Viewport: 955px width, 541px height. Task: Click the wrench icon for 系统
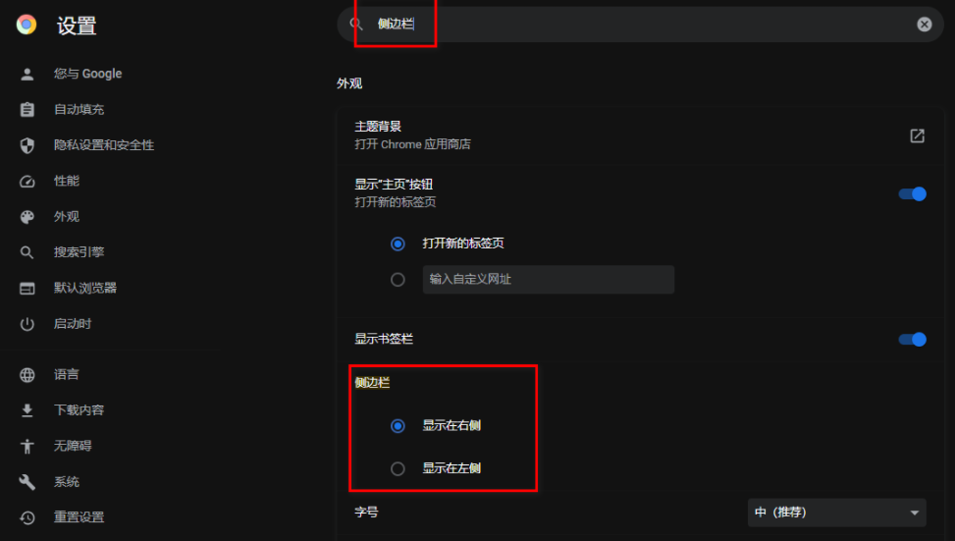coord(27,482)
